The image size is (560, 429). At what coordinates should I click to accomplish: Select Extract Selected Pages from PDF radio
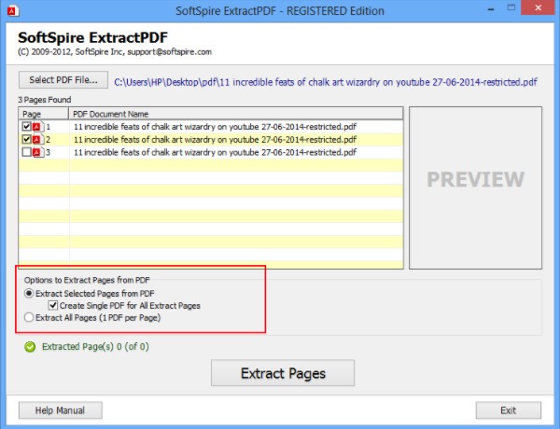[x=29, y=294]
